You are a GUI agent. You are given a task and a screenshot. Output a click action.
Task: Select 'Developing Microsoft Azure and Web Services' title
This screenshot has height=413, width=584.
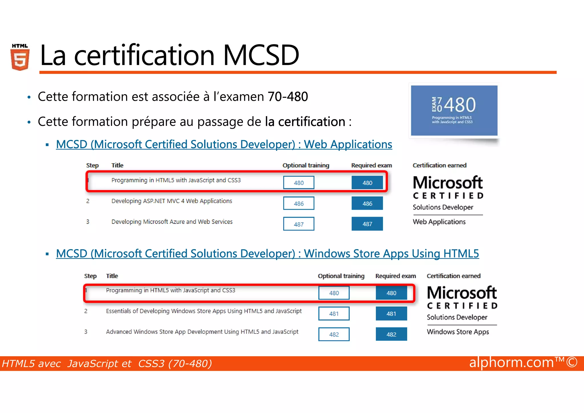172,222
